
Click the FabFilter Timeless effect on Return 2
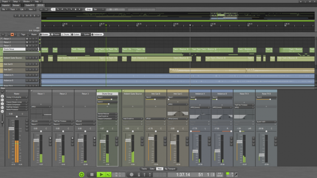tap(63, 121)
